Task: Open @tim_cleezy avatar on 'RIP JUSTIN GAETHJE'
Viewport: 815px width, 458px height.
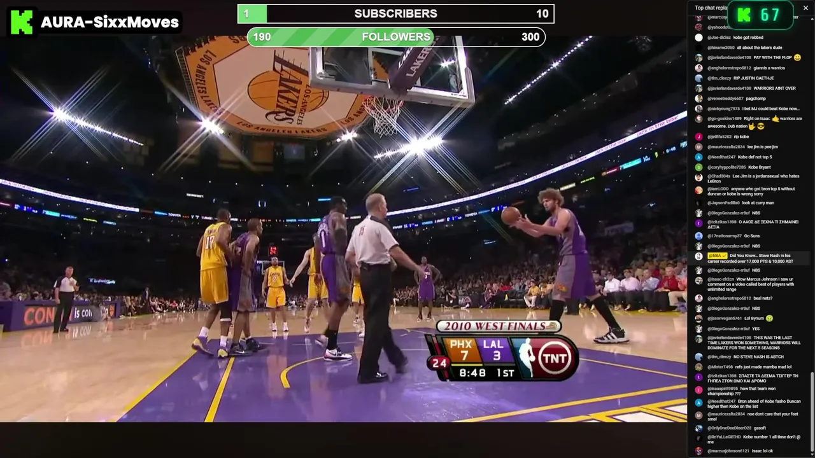Action: coord(698,78)
